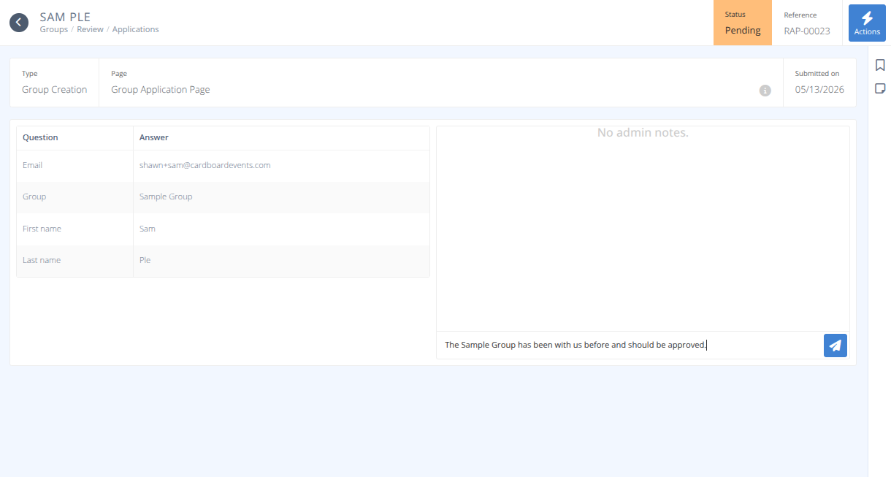Viewport: 891px width, 477px height.
Task: Click the info icon beside Group Application Page
Action: coord(765,91)
